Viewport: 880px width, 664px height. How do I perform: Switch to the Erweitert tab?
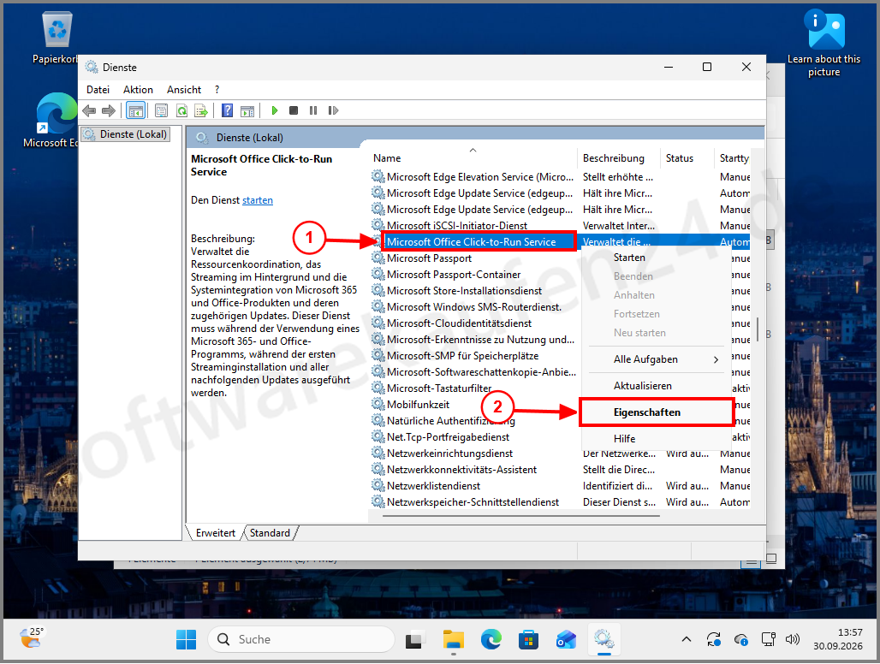216,533
